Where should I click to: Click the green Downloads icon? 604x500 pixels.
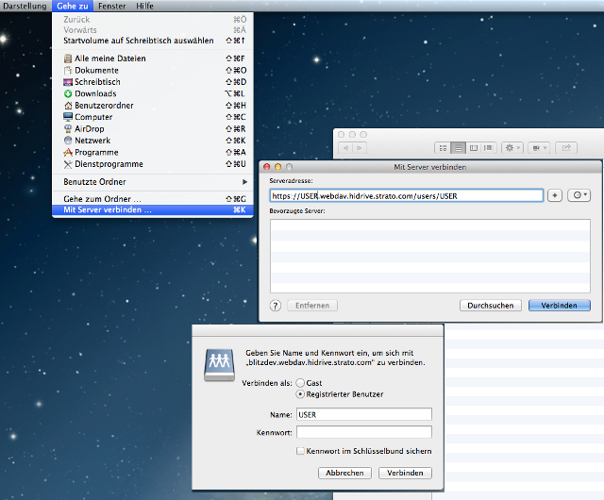pos(68,93)
